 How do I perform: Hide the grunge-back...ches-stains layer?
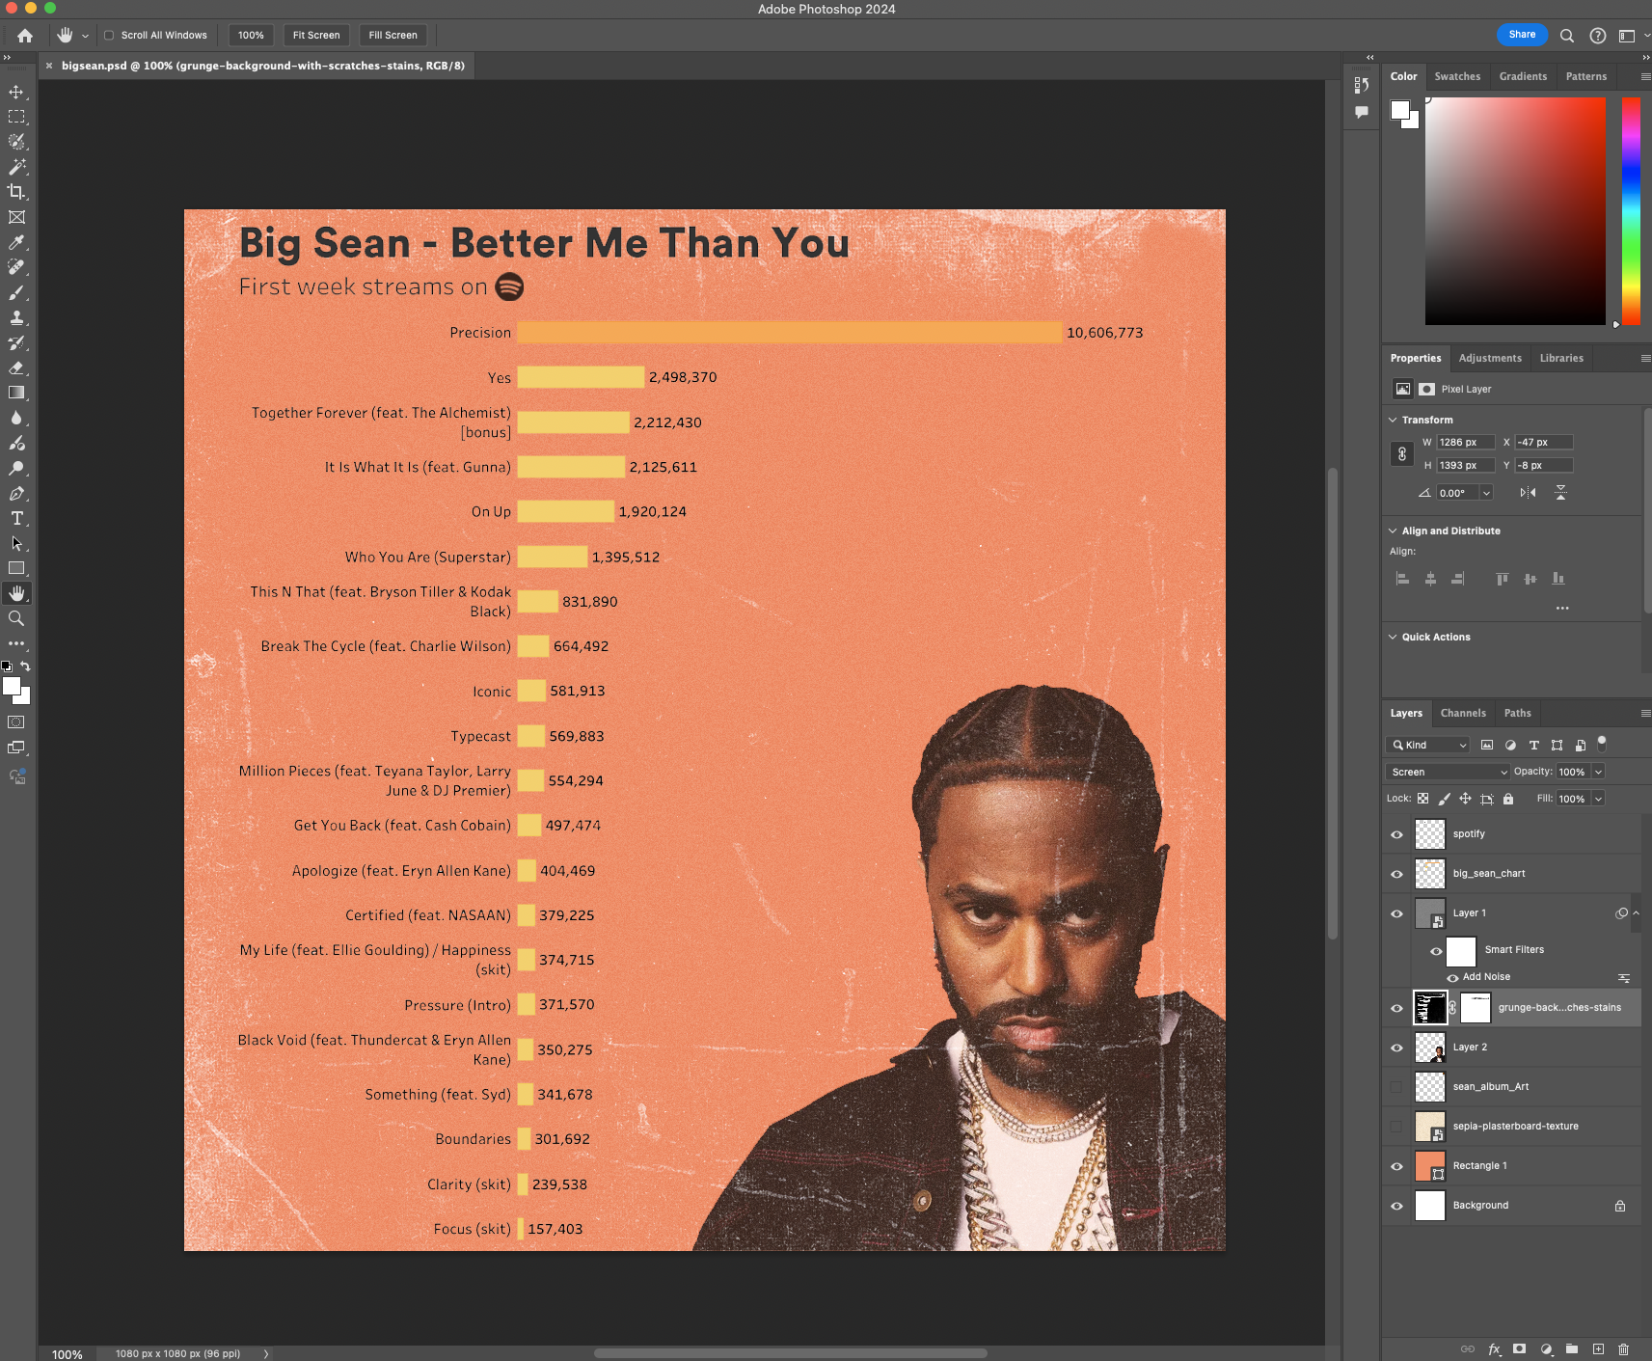1396,1008
